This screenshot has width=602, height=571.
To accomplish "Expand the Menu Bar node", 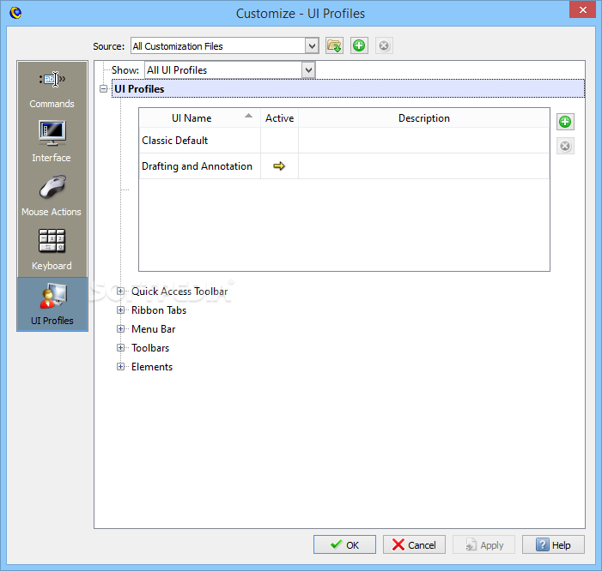I will pyautogui.click(x=120, y=329).
